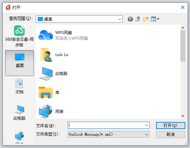Expand the 文件名 history dropdown arrow
This screenshot has height=148, width=190.
pyautogui.click(x=147, y=125)
